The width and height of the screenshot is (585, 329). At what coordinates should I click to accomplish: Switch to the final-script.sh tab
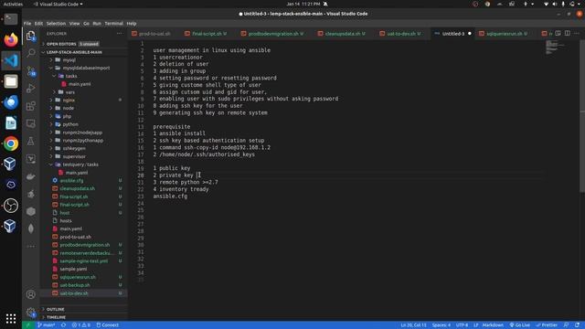point(207,34)
